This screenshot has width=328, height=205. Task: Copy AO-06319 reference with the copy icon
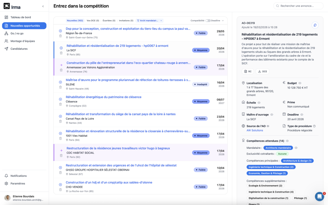point(315,25)
